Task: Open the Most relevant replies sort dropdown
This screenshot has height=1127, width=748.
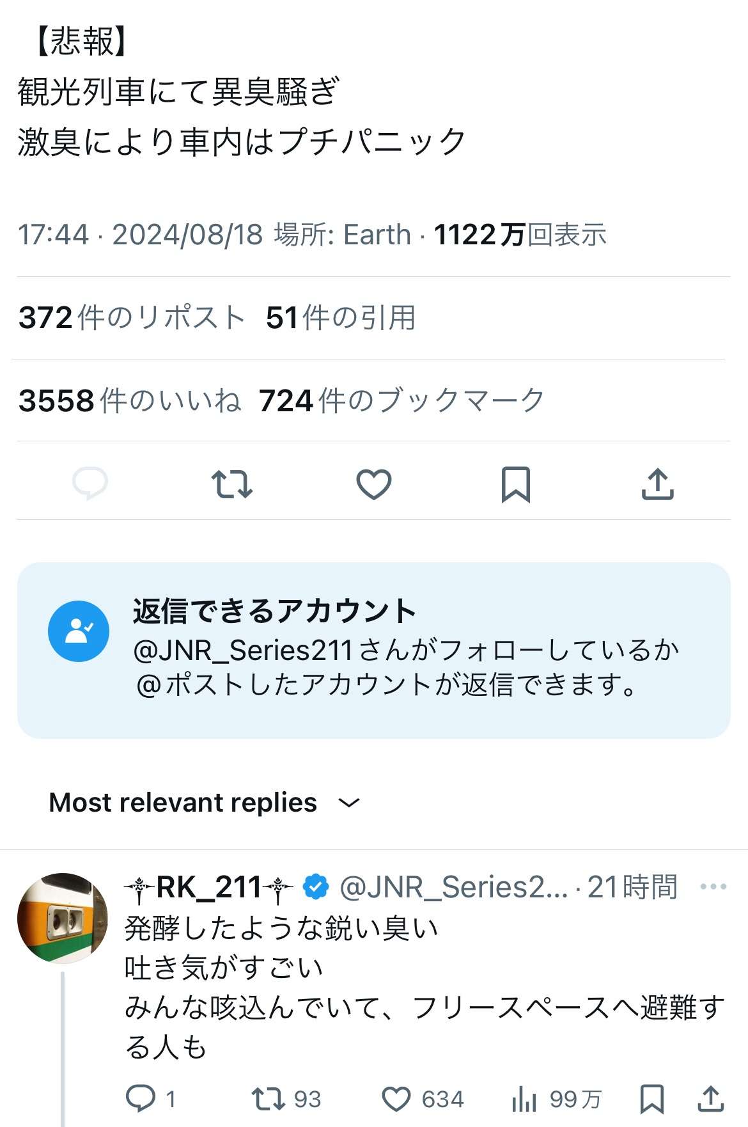Action: pos(205,803)
